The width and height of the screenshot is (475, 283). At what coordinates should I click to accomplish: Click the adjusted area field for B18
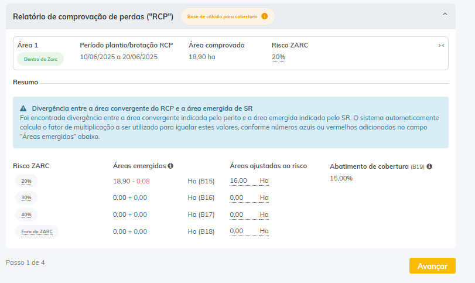pyautogui.click(x=242, y=231)
